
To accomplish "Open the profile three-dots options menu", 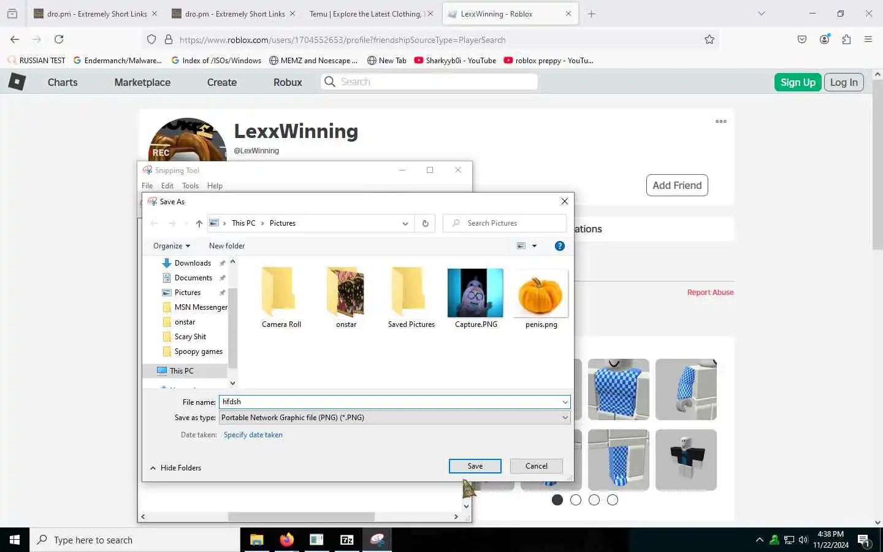I will [721, 121].
